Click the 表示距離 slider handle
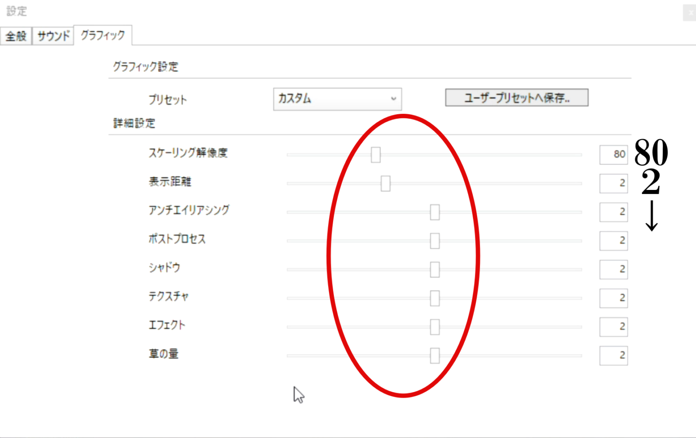The height and width of the screenshot is (438, 696). pos(386,184)
